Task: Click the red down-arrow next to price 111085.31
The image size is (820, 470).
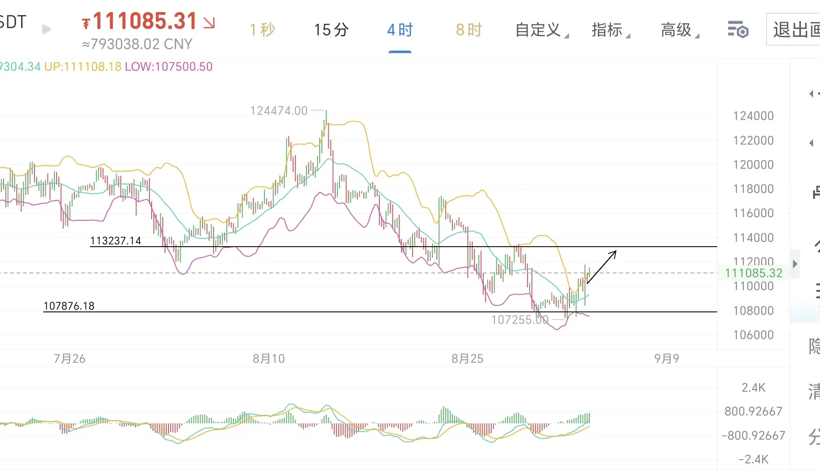Action: tap(209, 22)
